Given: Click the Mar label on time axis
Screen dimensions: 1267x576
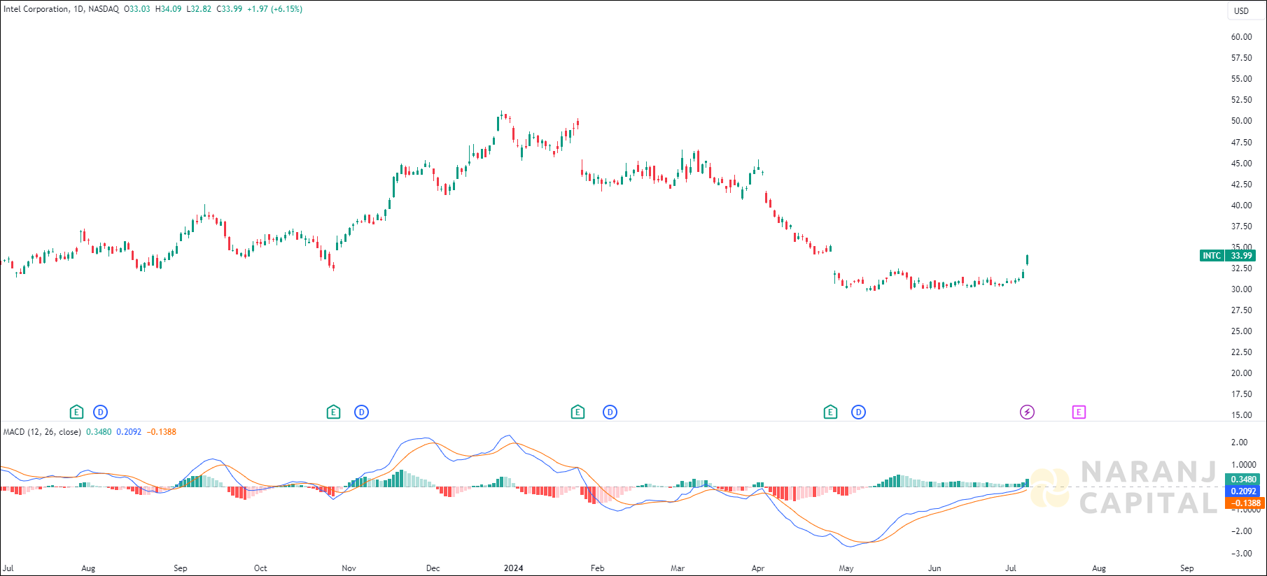Looking at the screenshot, I should [x=678, y=568].
